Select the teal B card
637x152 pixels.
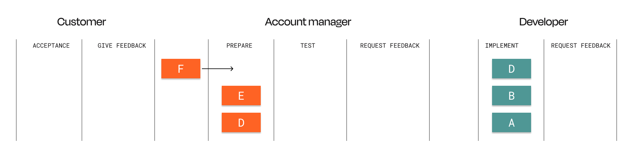(x=511, y=95)
